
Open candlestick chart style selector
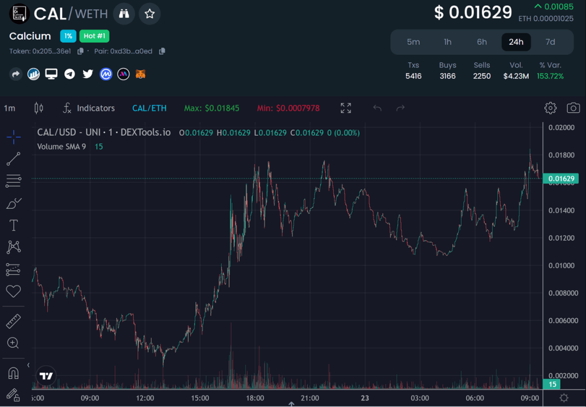[39, 108]
